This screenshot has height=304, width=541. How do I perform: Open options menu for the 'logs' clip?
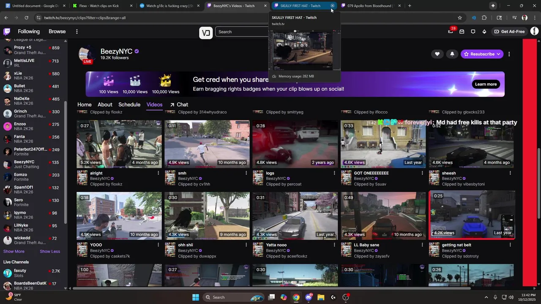(x=334, y=173)
